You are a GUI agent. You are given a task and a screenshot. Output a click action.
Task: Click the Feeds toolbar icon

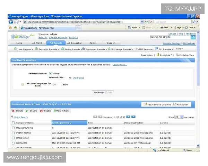[x=144, y=28]
